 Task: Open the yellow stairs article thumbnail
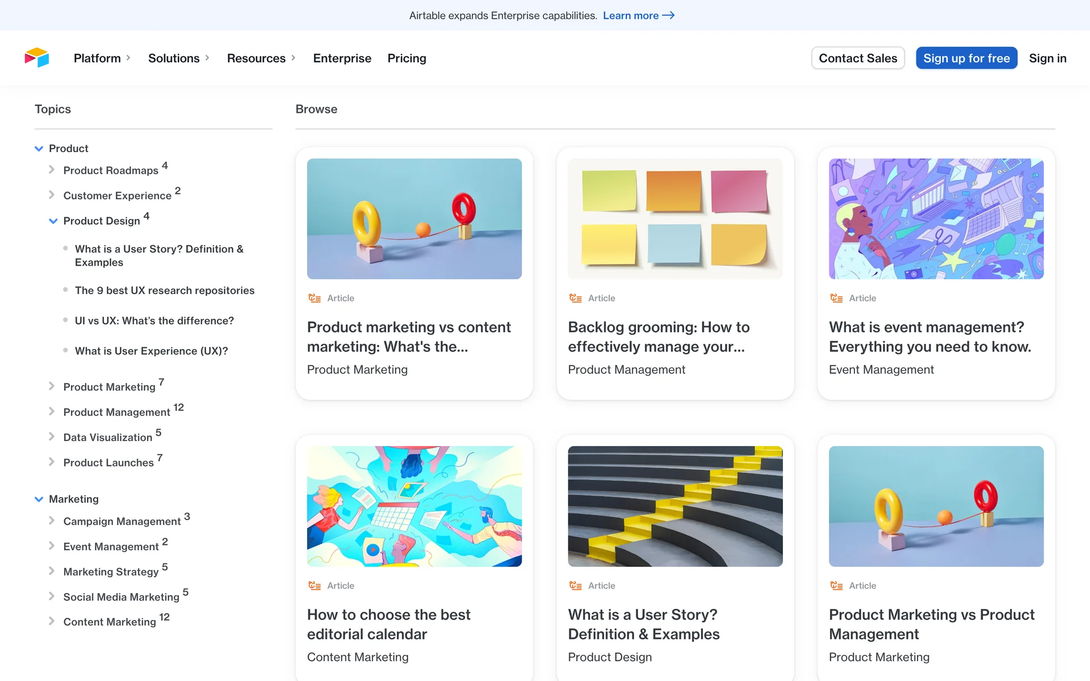tap(675, 506)
